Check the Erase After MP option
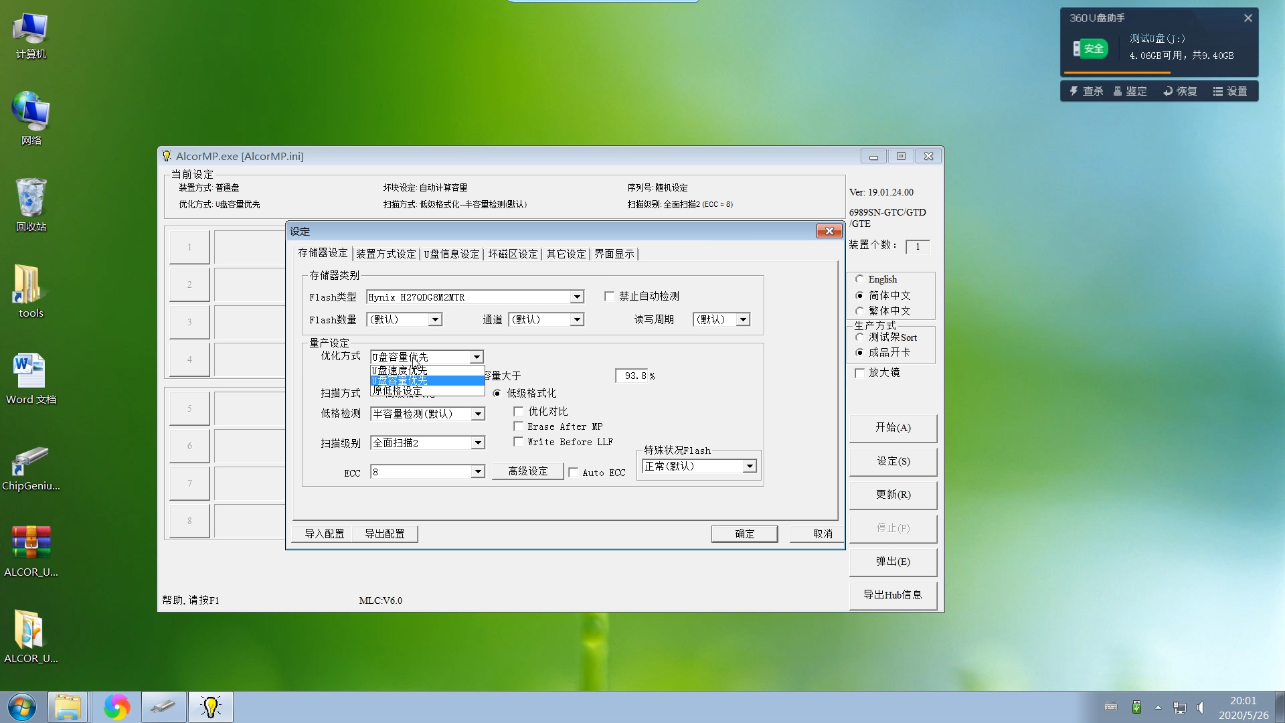Screen dimensions: 1285x723 tap(519, 426)
